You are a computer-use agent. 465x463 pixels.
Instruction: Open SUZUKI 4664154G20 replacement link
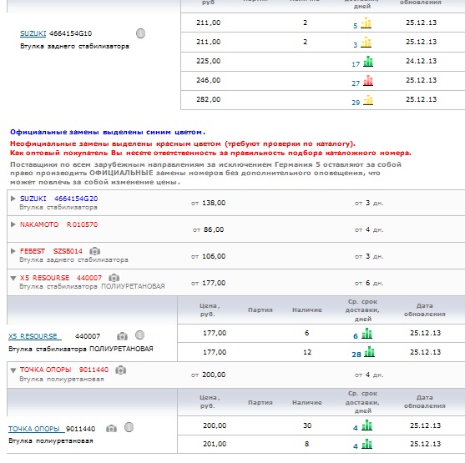click(58, 199)
